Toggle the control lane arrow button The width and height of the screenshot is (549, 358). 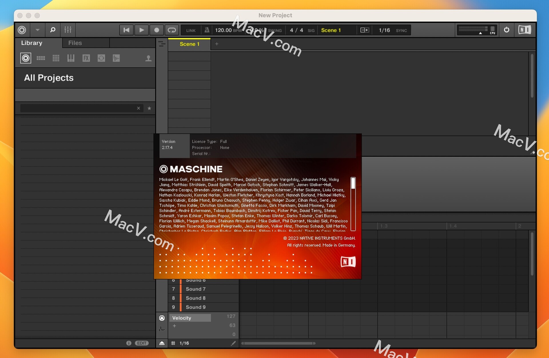[x=162, y=343]
